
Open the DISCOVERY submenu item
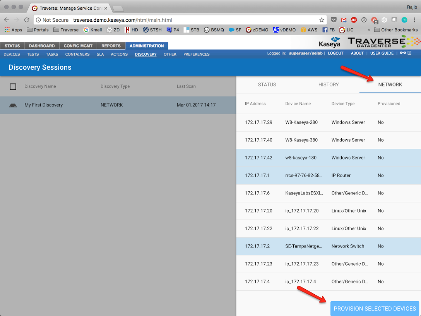pos(145,54)
